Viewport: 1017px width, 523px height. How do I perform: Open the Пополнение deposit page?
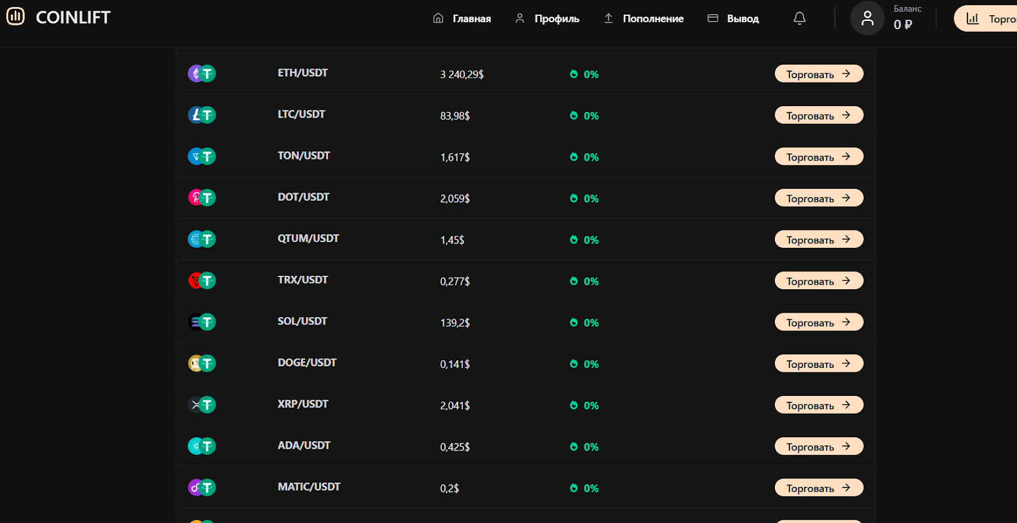coord(644,18)
